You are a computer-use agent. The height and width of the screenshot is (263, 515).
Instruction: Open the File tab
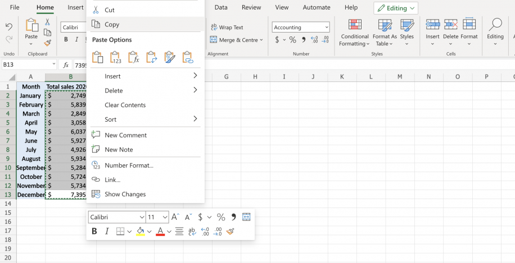pyautogui.click(x=15, y=7)
